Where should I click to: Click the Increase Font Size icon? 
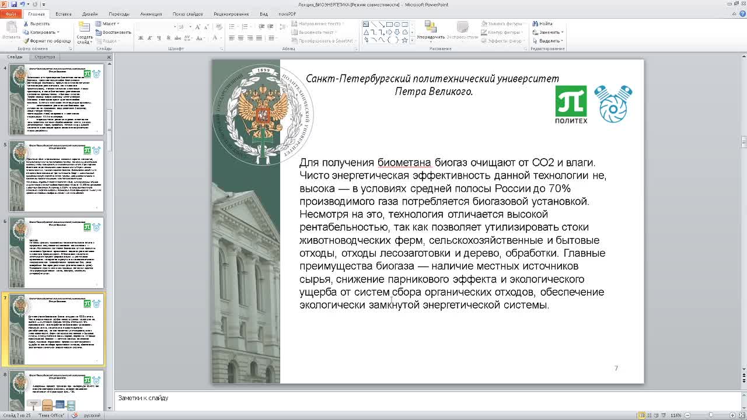point(198,27)
